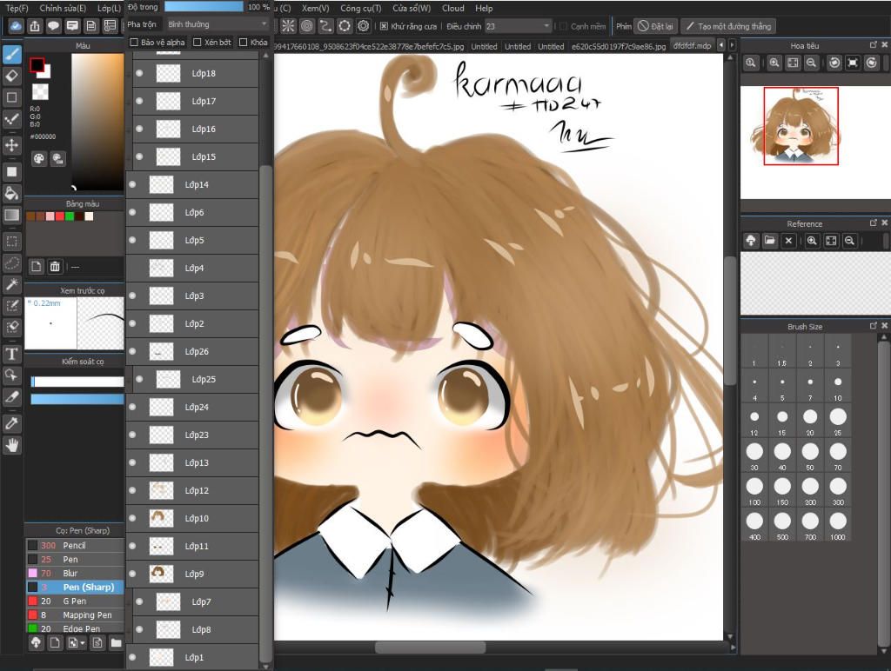Image resolution: width=891 pixels, height=671 pixels.
Task: Hide layer Lớp10
Action: 132,518
